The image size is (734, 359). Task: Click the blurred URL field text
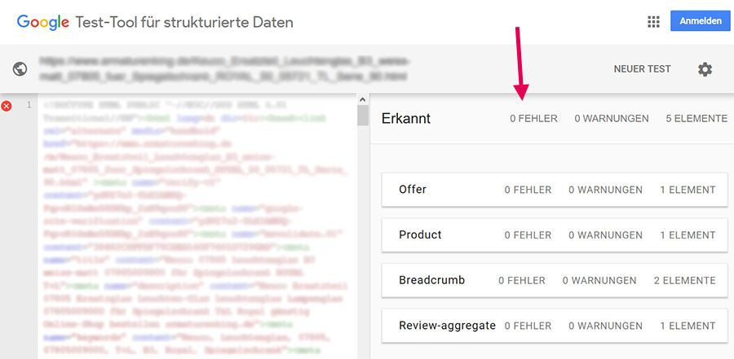pyautogui.click(x=225, y=69)
